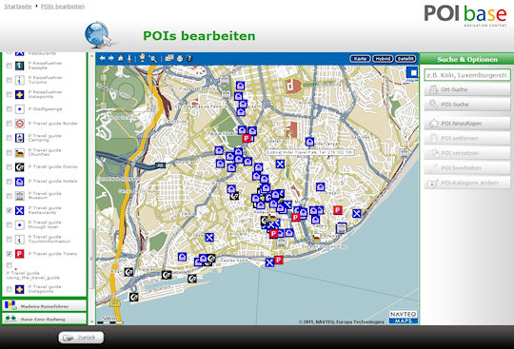This screenshot has width=514, height=349.
Task: Click the print icon in map toolbar
Action: point(180,59)
